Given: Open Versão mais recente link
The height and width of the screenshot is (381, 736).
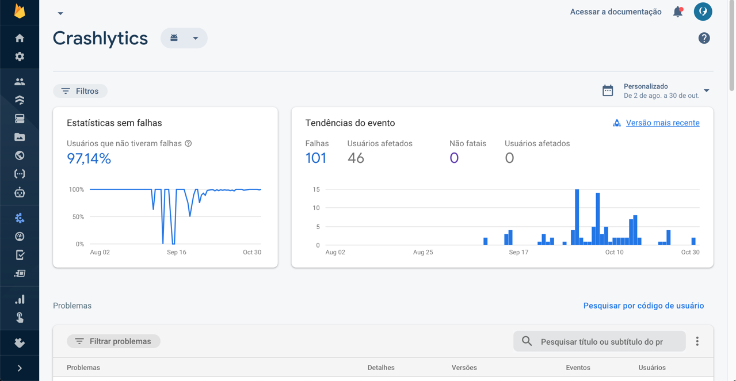Looking at the screenshot, I should click(662, 123).
